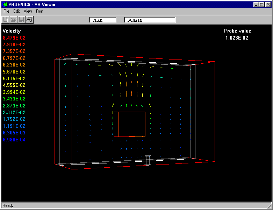Click the New file toolbar icon
Viewport: 273px width, 210px height.
click(x=6, y=20)
